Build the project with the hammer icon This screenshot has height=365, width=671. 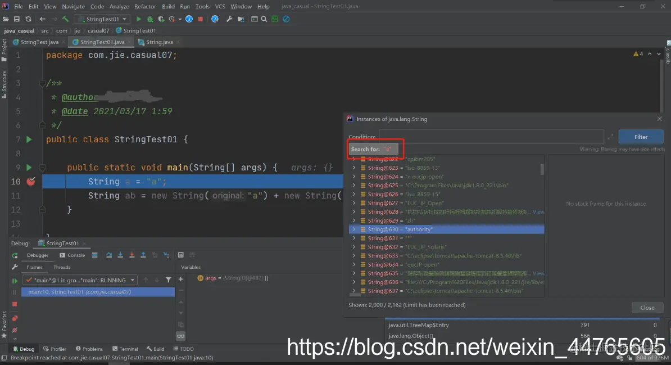[66, 19]
